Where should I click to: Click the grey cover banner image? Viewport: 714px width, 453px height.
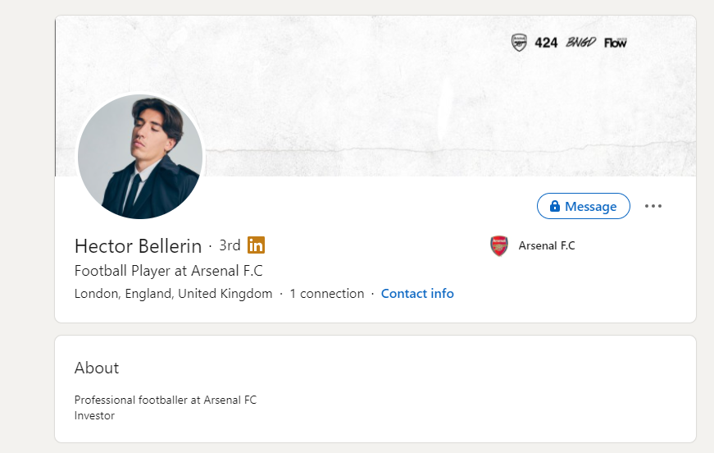[375, 96]
